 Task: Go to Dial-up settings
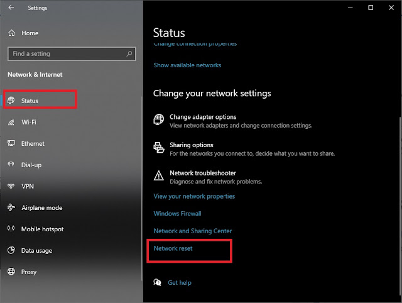[x=31, y=165]
